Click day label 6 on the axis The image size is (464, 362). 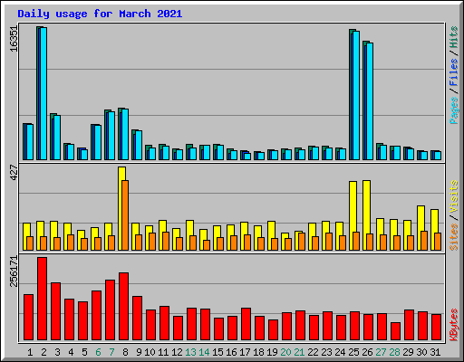[x=98, y=352]
